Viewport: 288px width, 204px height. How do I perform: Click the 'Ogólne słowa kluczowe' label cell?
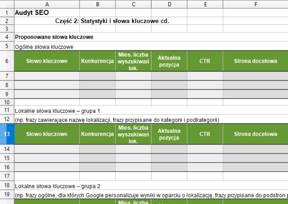[44, 46]
